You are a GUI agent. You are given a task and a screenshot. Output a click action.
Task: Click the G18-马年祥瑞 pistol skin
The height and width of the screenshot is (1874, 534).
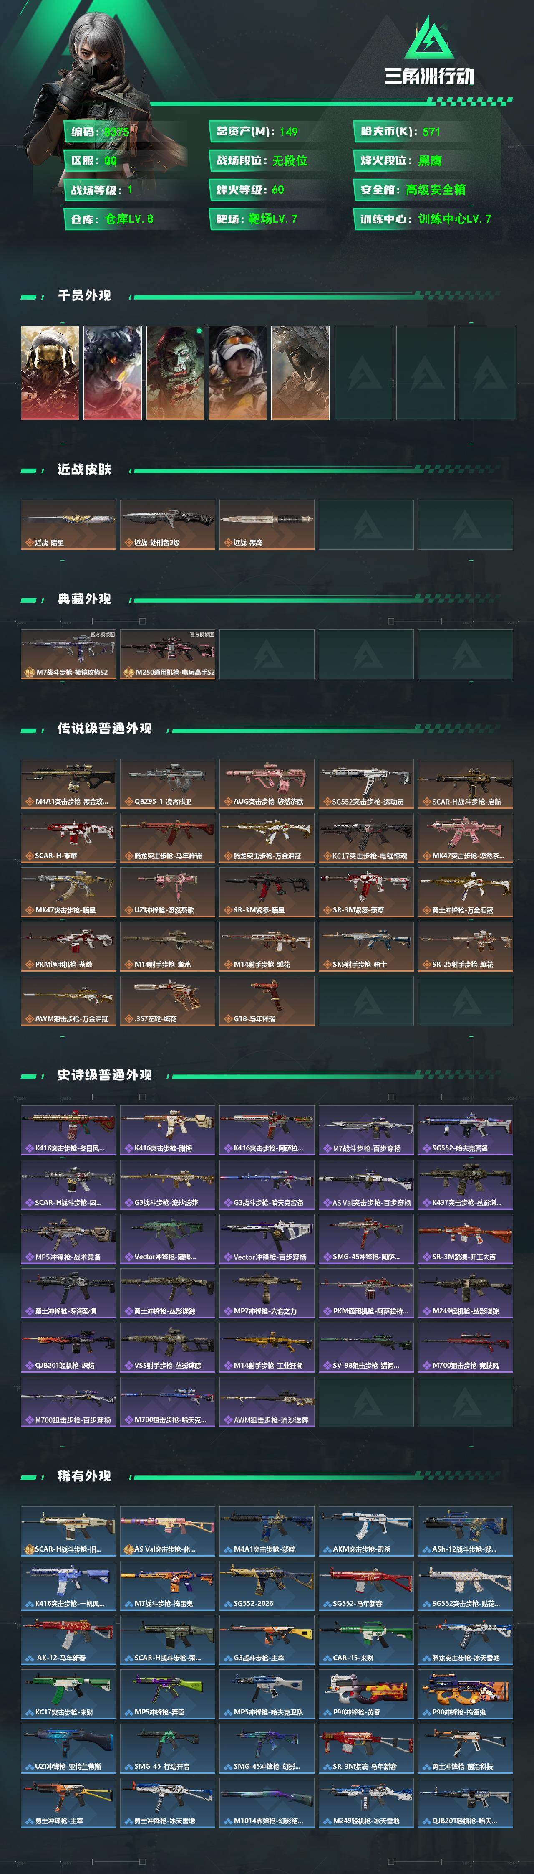tap(267, 1001)
